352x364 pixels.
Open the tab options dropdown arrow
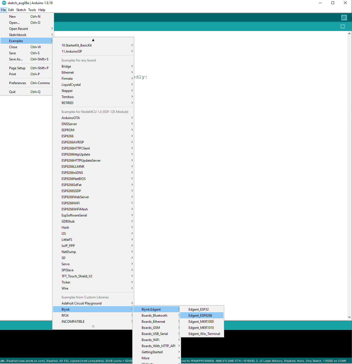pyautogui.click(x=343, y=27)
